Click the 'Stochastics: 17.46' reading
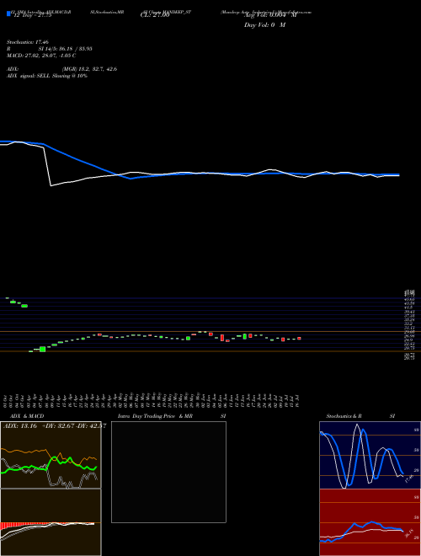The width and height of the screenshot is (421, 556). 28,42
